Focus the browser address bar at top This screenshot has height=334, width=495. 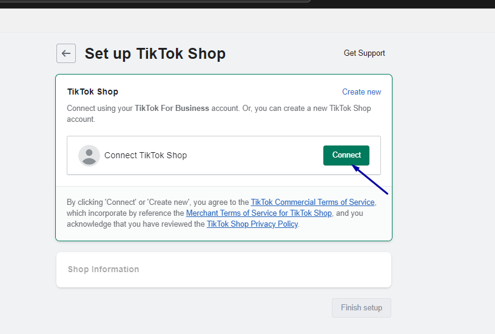click(155, 1)
